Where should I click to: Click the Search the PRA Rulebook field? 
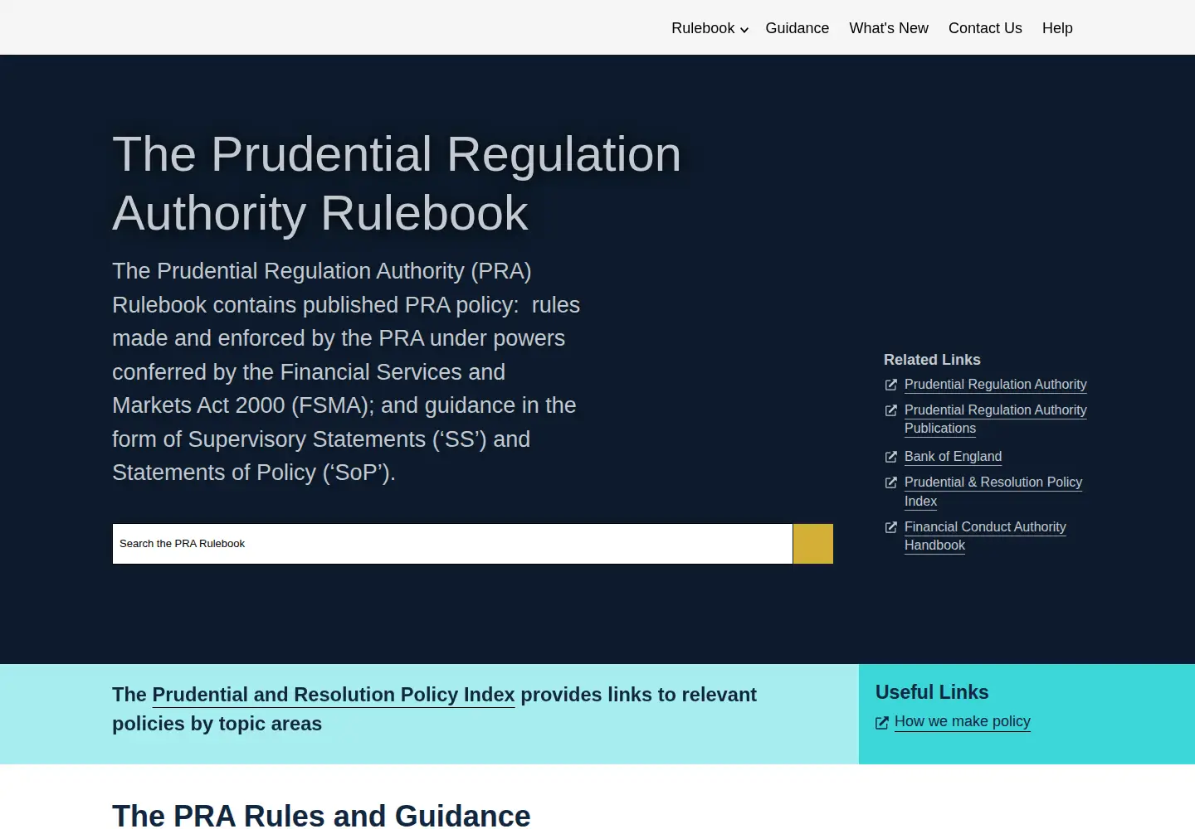(x=452, y=544)
